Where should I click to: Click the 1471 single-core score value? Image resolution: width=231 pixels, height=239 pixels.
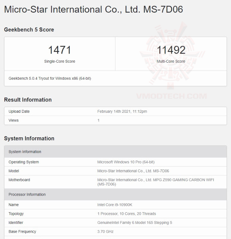[x=60, y=50]
